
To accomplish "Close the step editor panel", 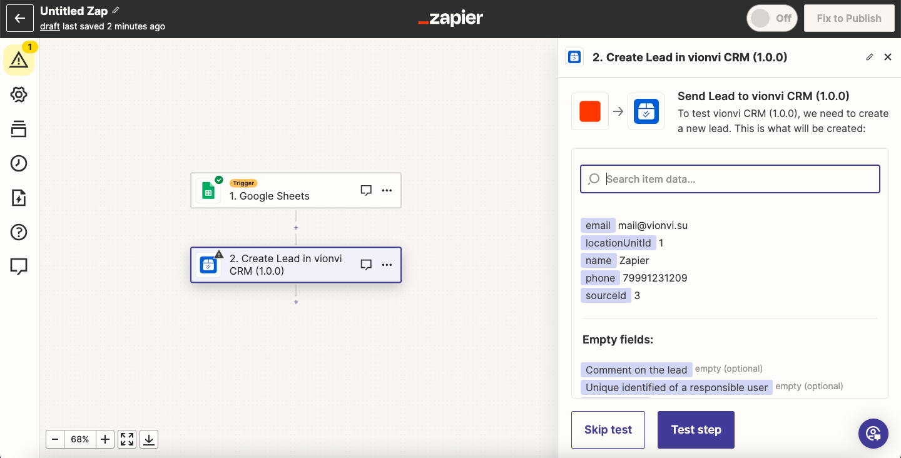I will pos(887,57).
